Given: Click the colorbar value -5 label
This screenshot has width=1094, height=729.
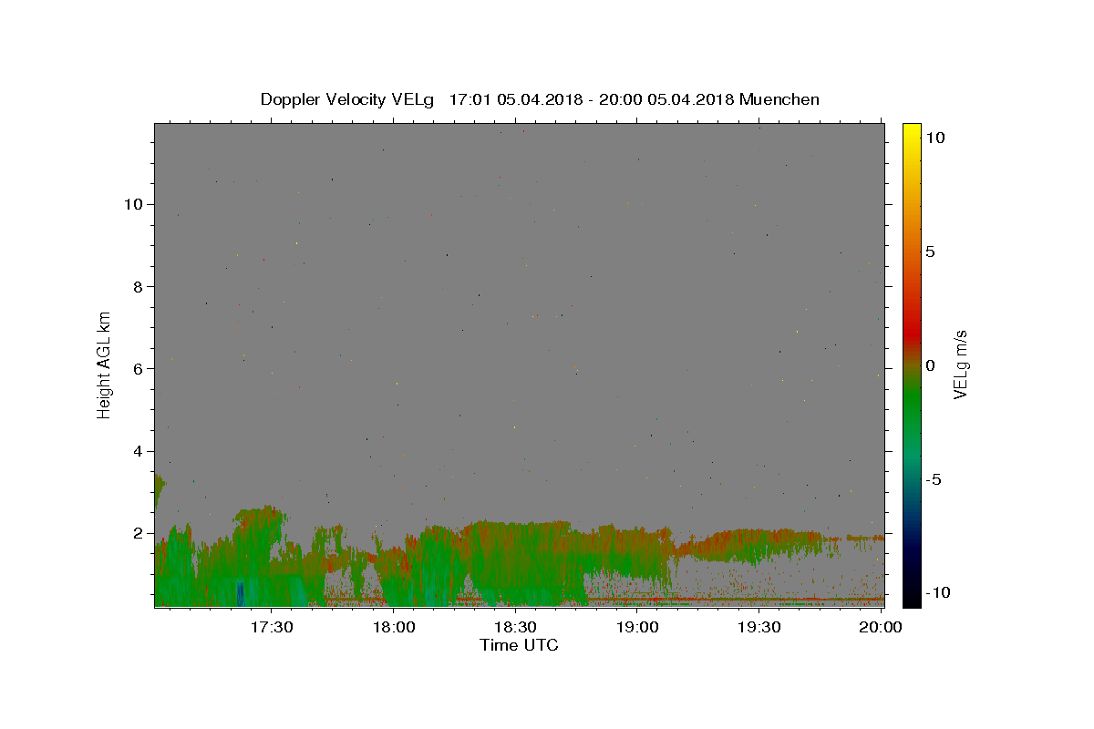Looking at the screenshot, I should [934, 479].
